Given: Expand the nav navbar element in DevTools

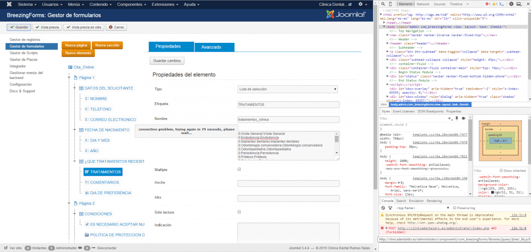Looking at the screenshot, I should [x=388, y=35].
